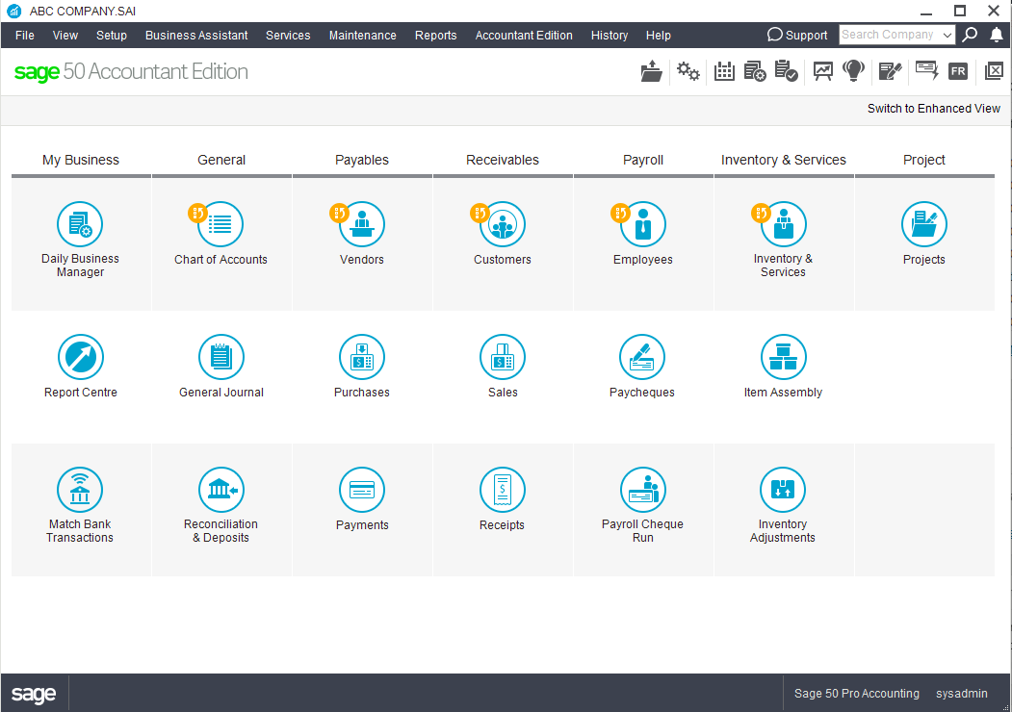1012x712 pixels.
Task: Click the cheque with lightning toolbar icon
Action: [927, 69]
